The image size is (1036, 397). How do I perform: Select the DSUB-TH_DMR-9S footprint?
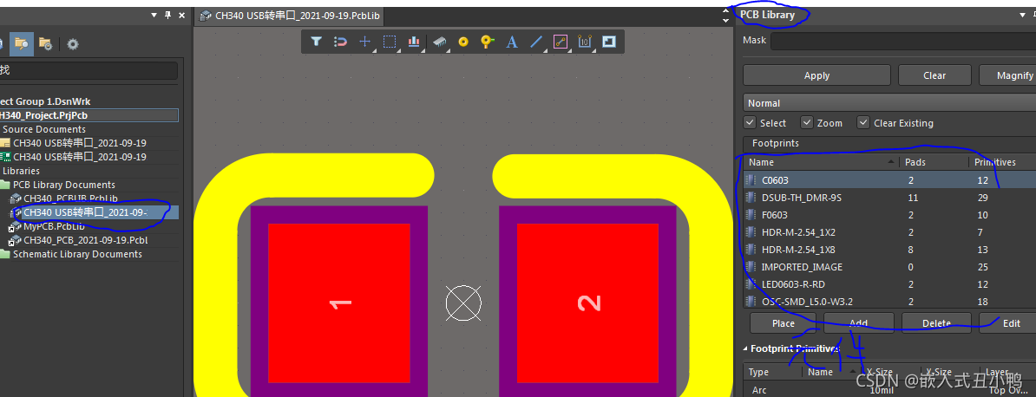(889, 198)
